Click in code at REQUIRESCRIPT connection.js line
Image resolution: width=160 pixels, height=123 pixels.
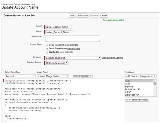point(38,81)
